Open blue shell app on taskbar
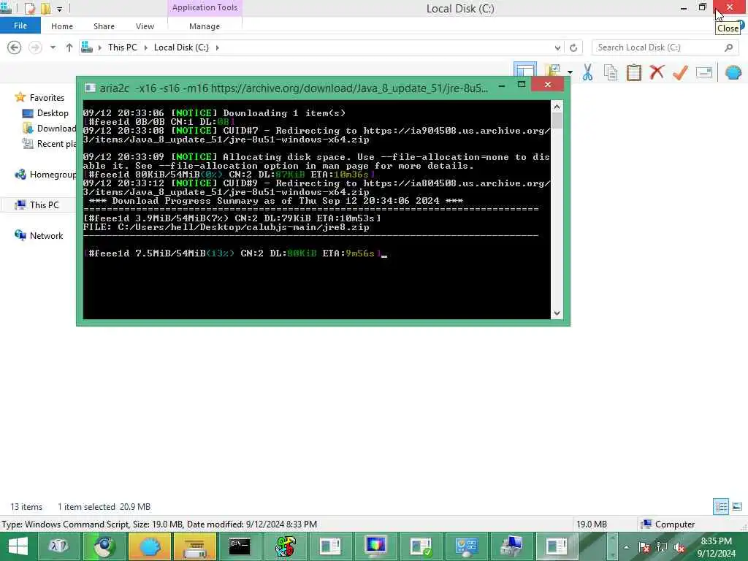This screenshot has height=561, width=748. coord(149,546)
